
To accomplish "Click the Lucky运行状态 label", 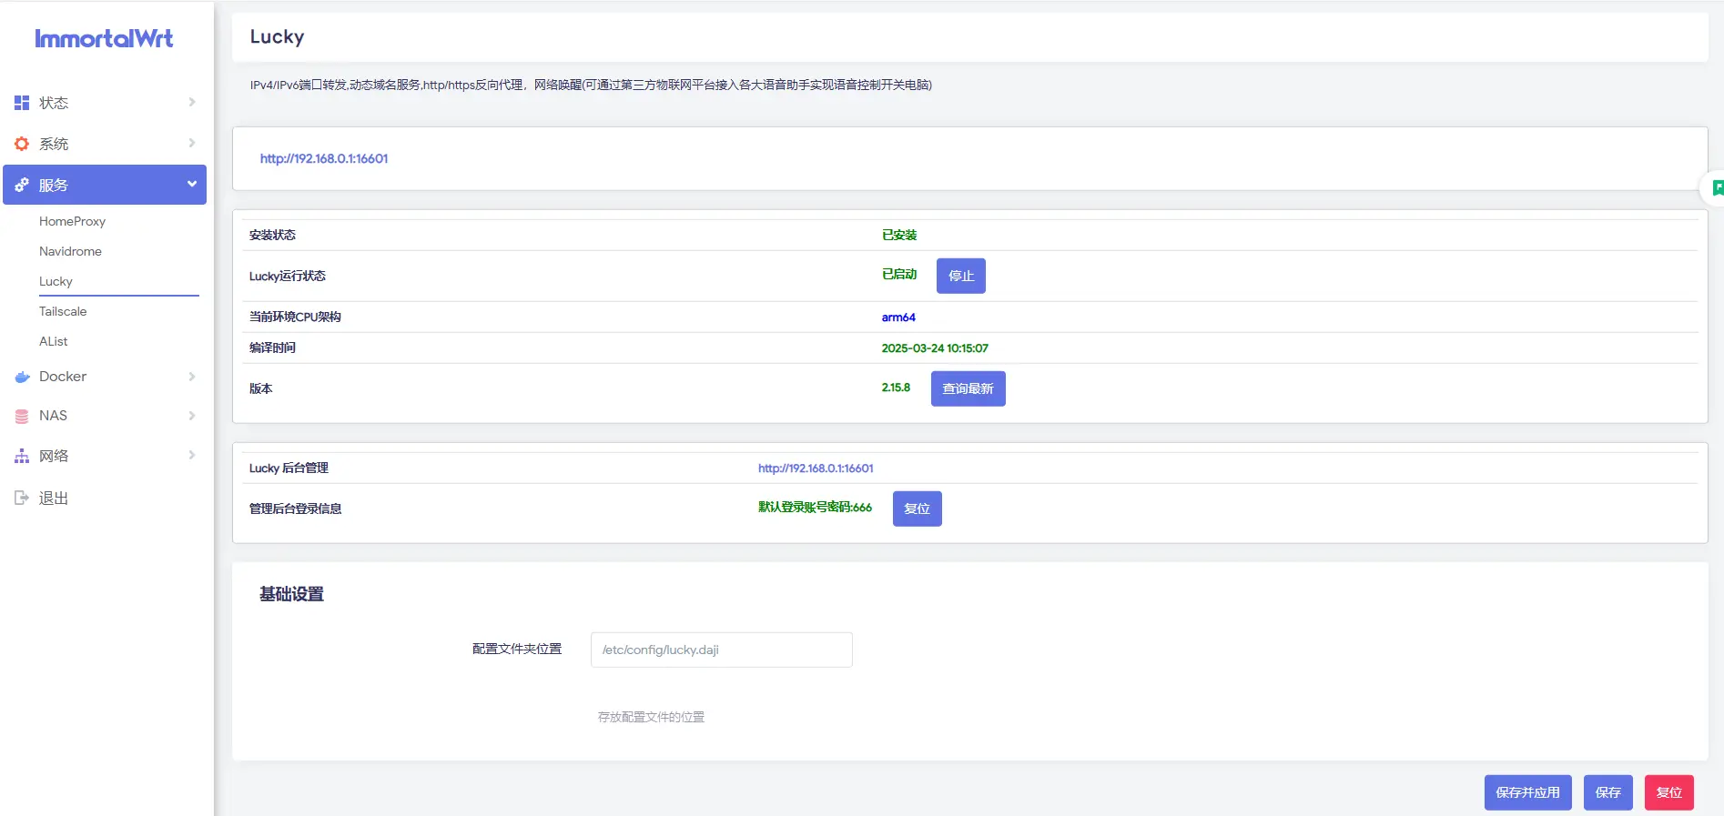I will [x=288, y=276].
